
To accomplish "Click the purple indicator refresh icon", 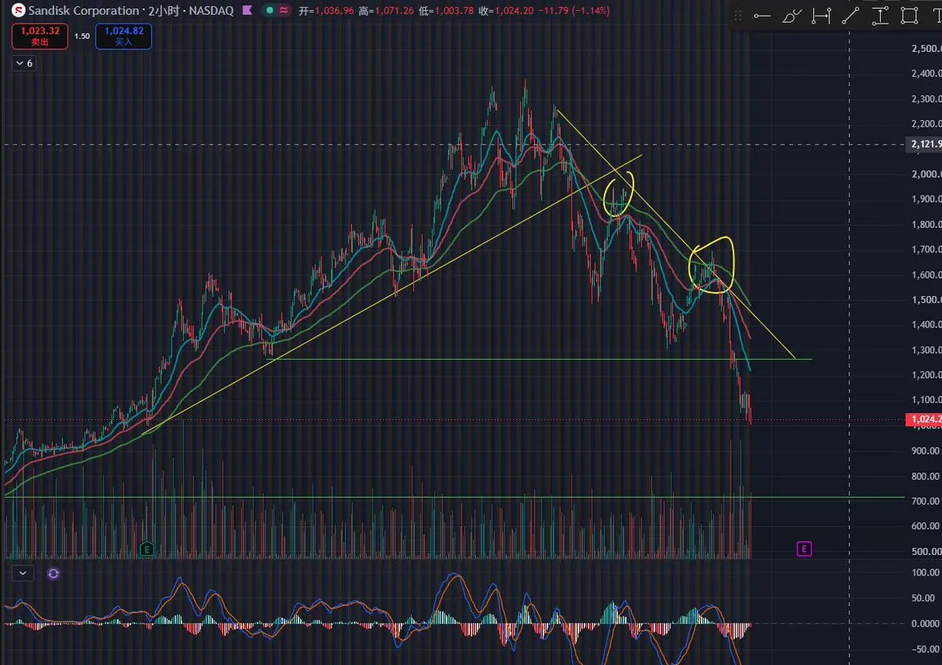I will [53, 573].
